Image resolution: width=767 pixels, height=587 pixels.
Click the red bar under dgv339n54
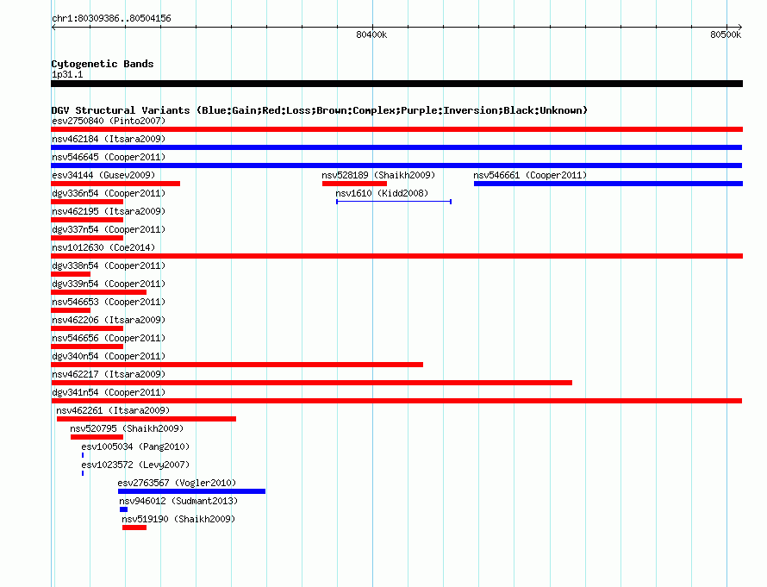coord(99,292)
